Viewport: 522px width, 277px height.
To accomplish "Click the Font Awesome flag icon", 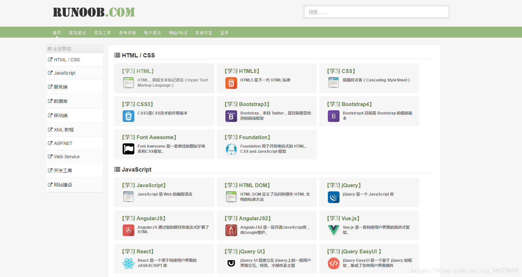I will point(128,149).
